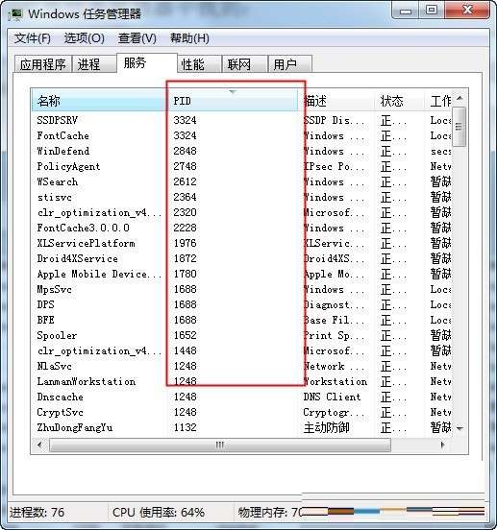The width and height of the screenshot is (497, 530).
Task: Click the vertical scrollbar down arrow
Action: [x=460, y=428]
